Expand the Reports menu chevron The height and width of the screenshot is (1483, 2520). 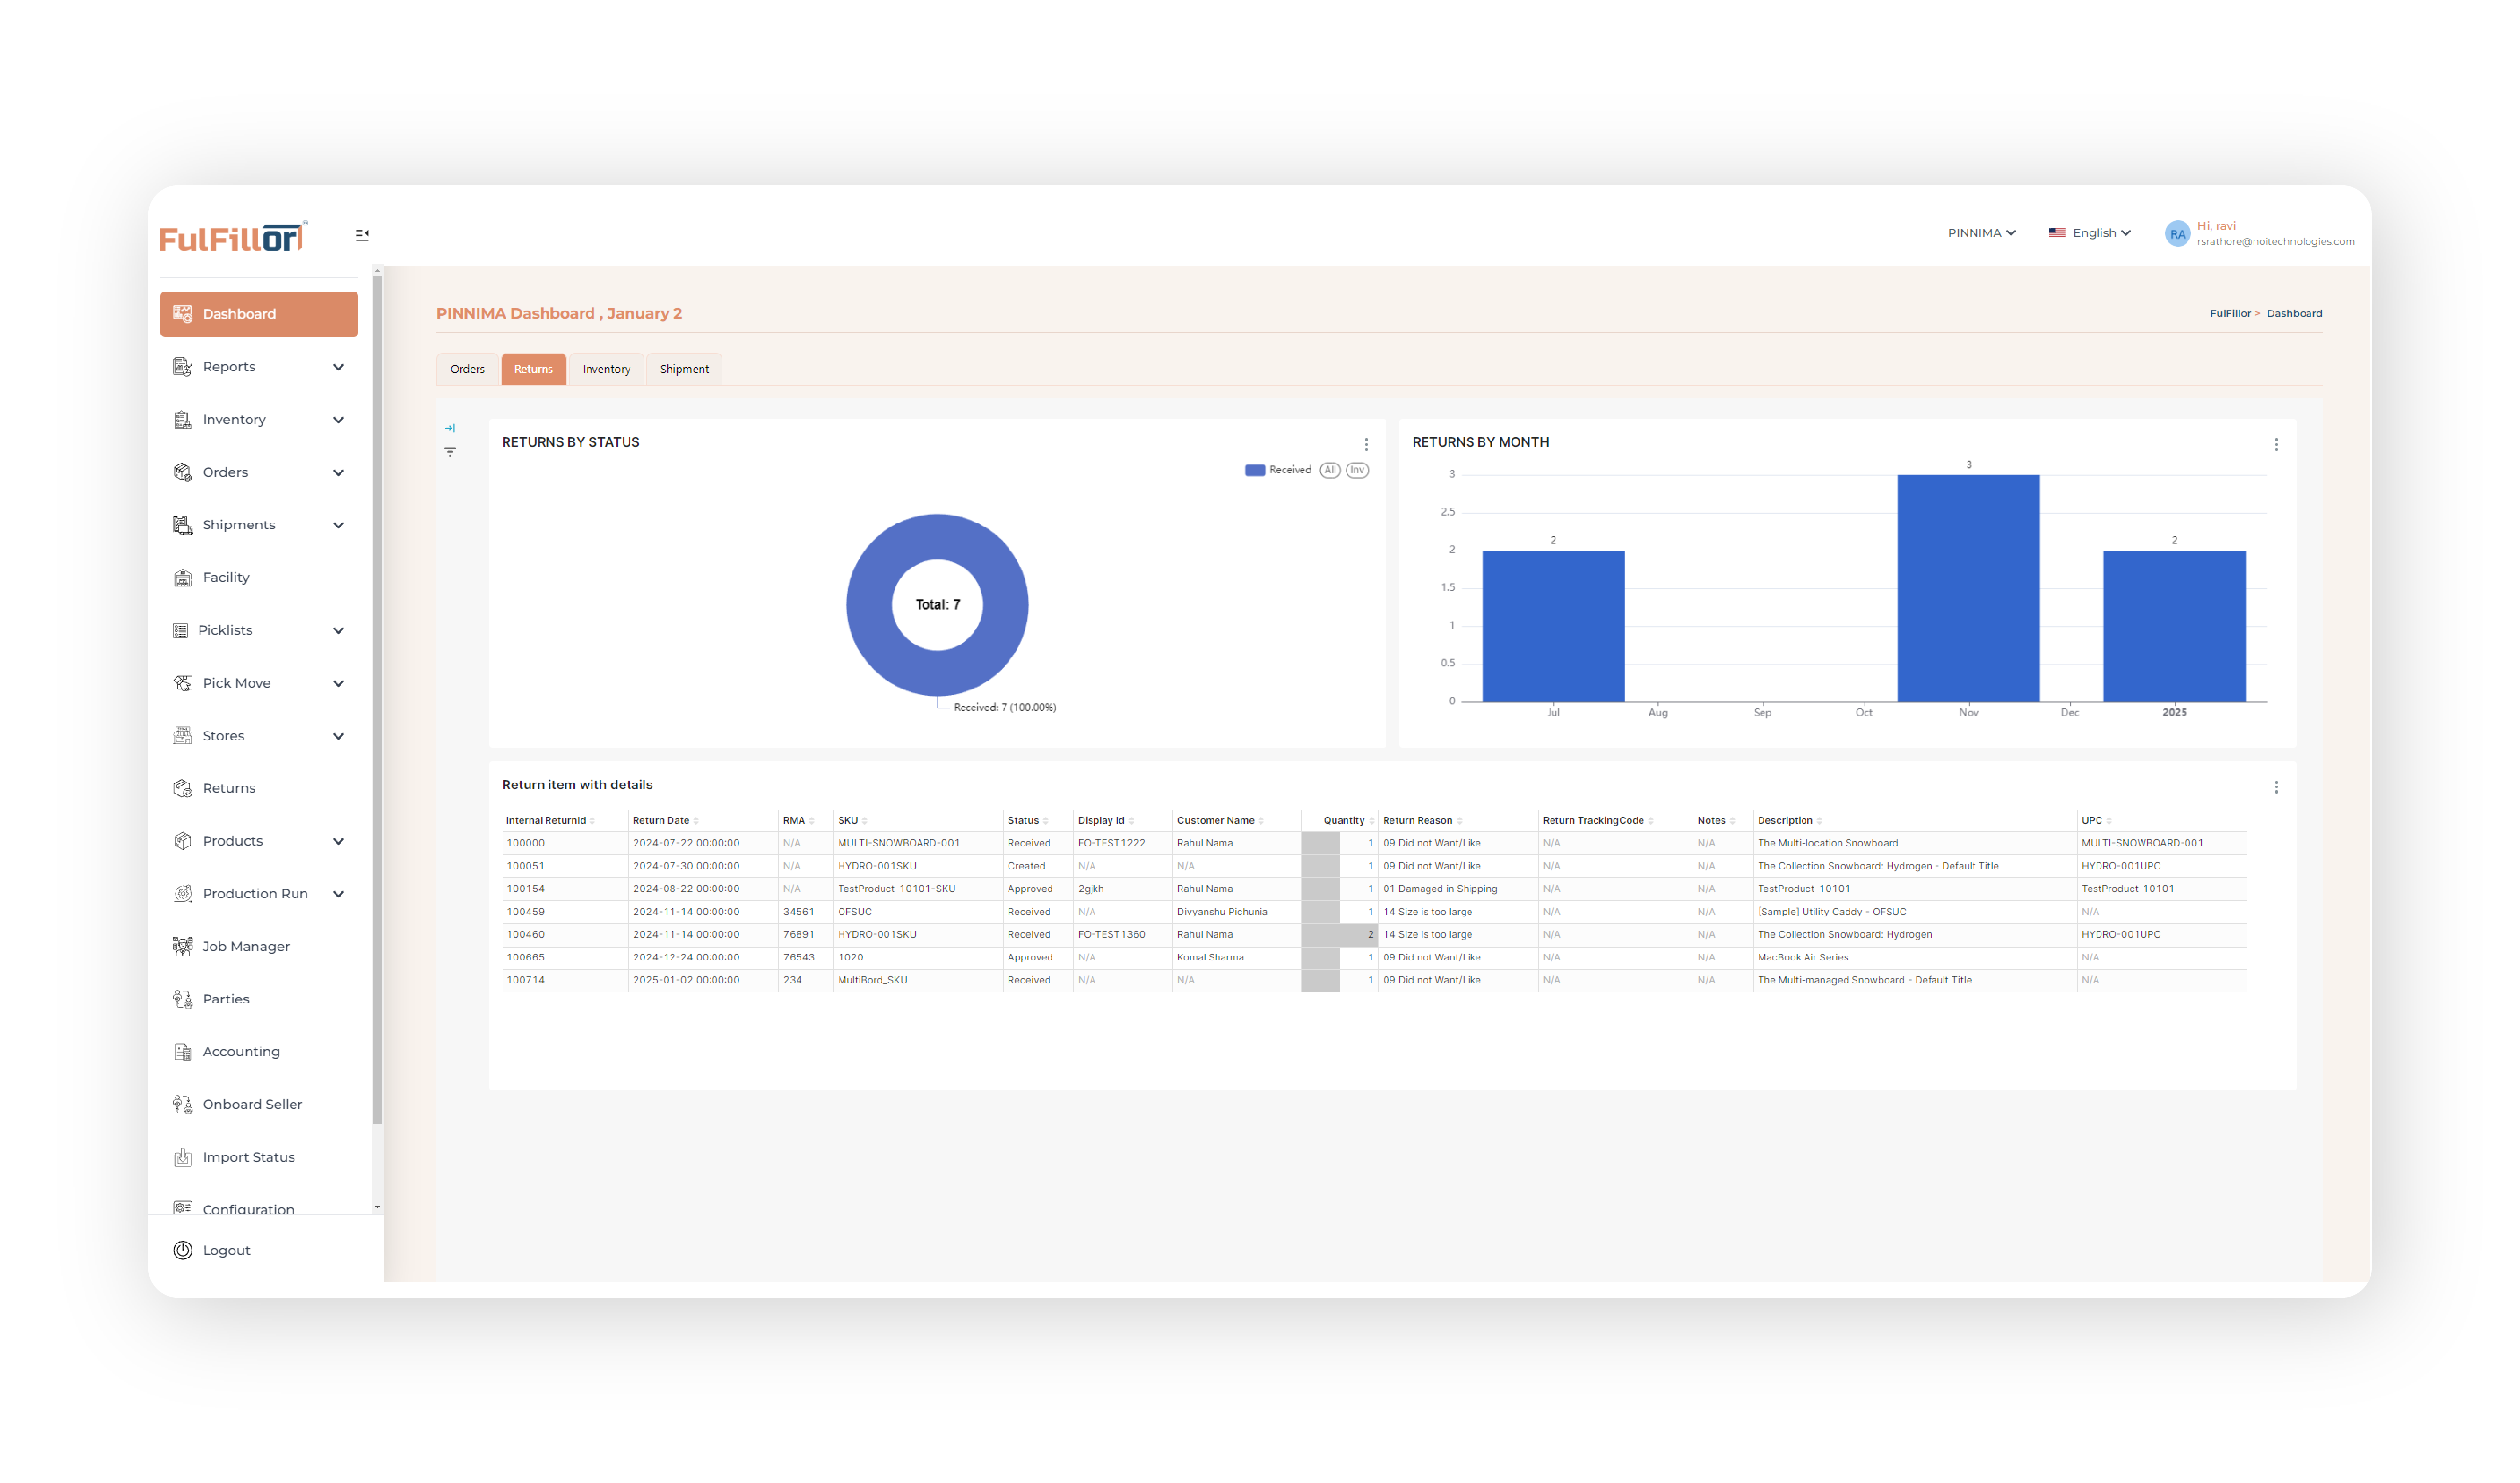point(338,367)
